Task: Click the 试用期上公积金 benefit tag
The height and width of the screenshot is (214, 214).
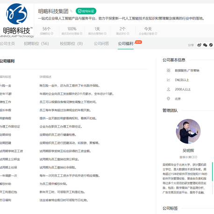Action: pyautogui.click(x=10, y=159)
